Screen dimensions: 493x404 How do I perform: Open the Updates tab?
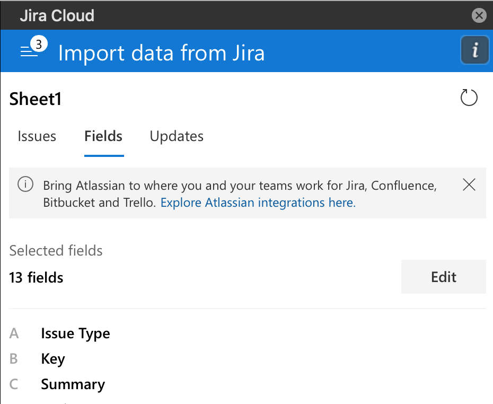point(177,136)
